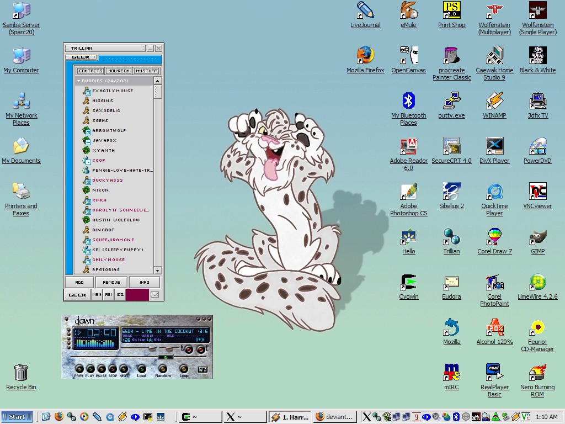Click the Winamp balance slider knob
Viewport: 565px width, 424px height.
[x=169, y=348]
